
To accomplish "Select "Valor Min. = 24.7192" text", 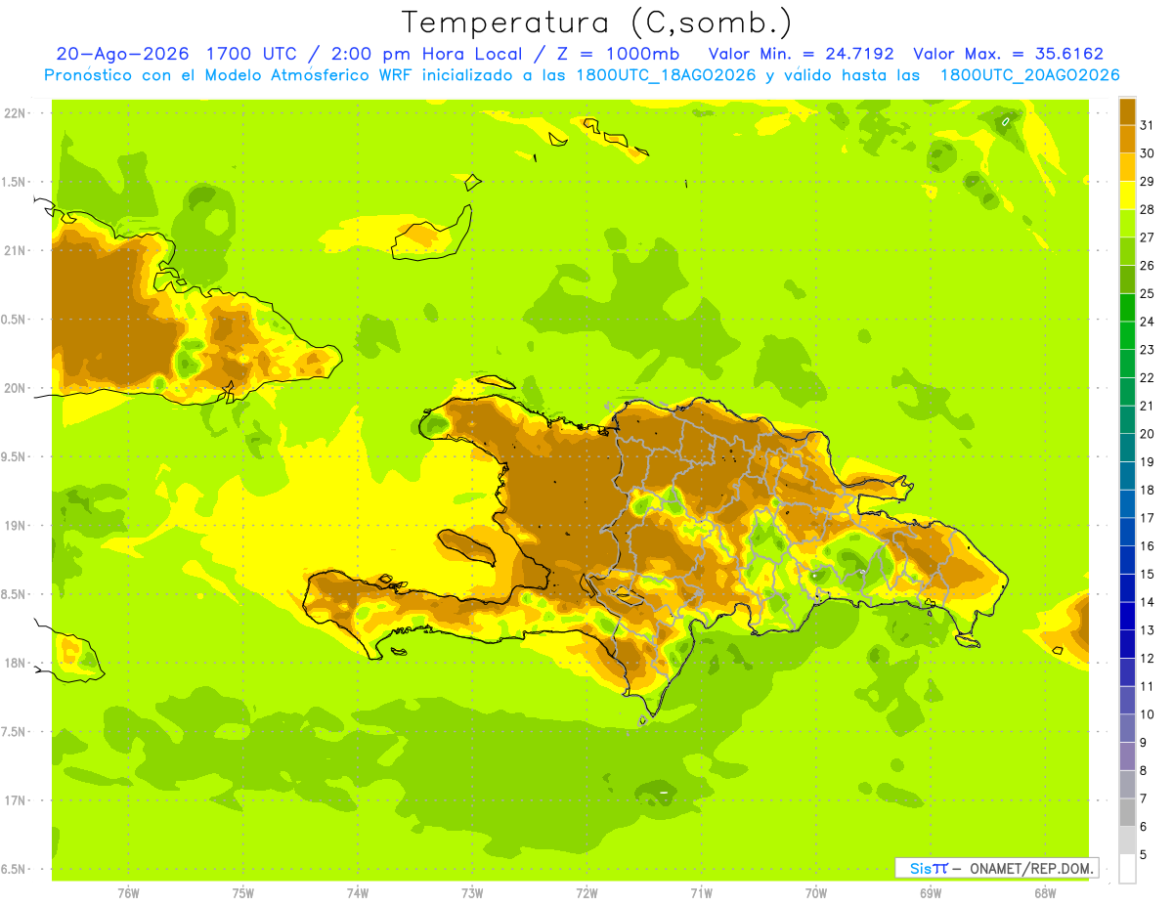I will [801, 54].
